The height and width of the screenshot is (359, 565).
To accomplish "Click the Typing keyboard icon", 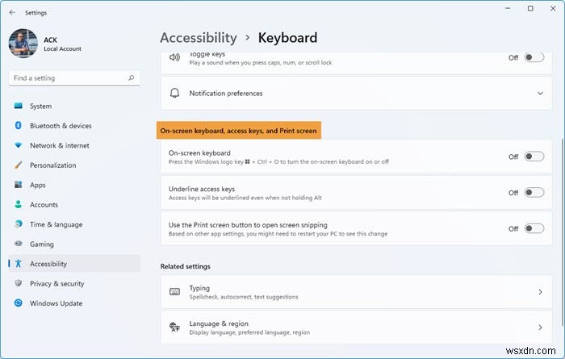I will 174,292.
